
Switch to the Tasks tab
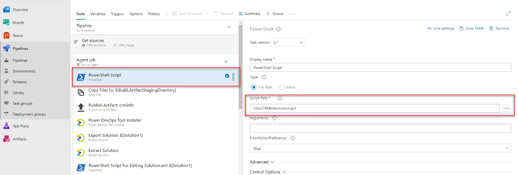pos(80,14)
